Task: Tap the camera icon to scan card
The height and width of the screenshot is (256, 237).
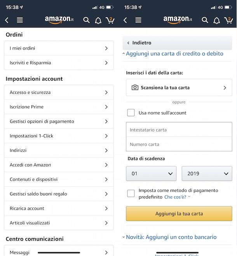Action: point(135,88)
